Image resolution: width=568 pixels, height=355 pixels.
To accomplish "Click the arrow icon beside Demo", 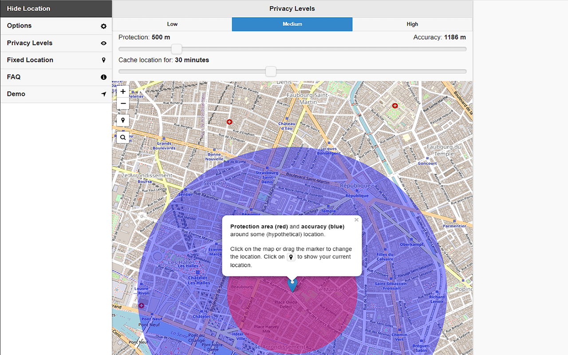I will point(103,94).
